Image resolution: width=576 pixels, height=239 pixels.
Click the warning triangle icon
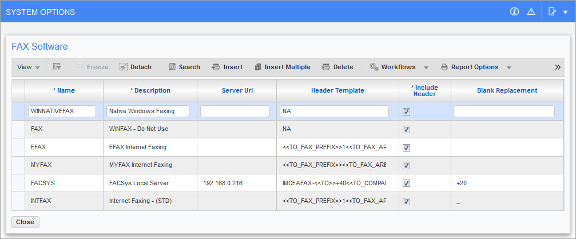click(531, 12)
